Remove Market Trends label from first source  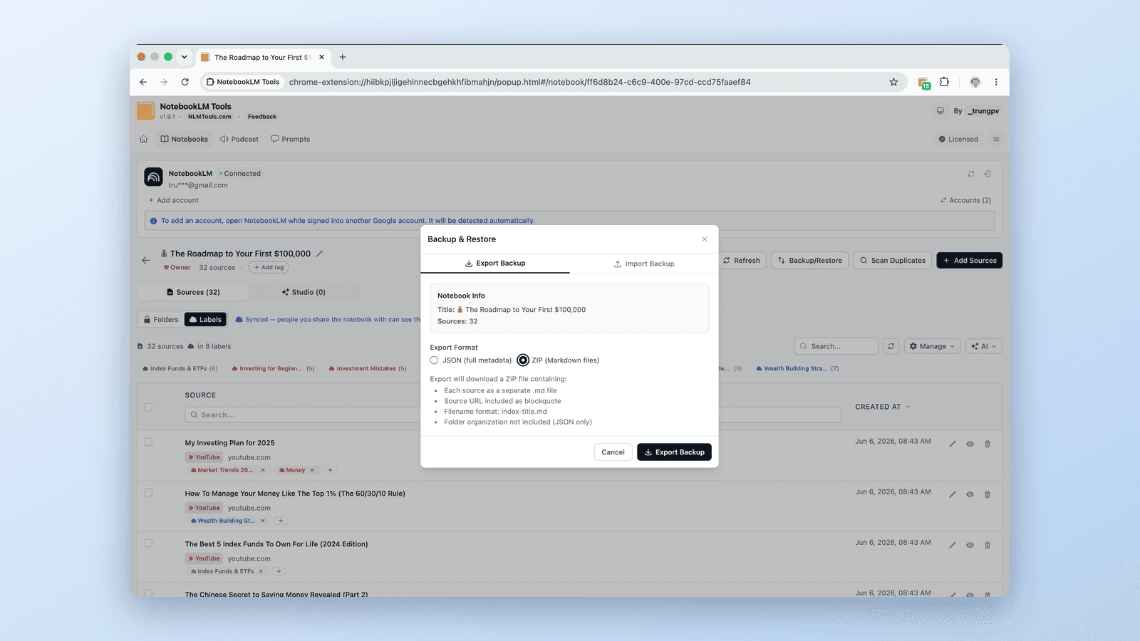point(263,470)
